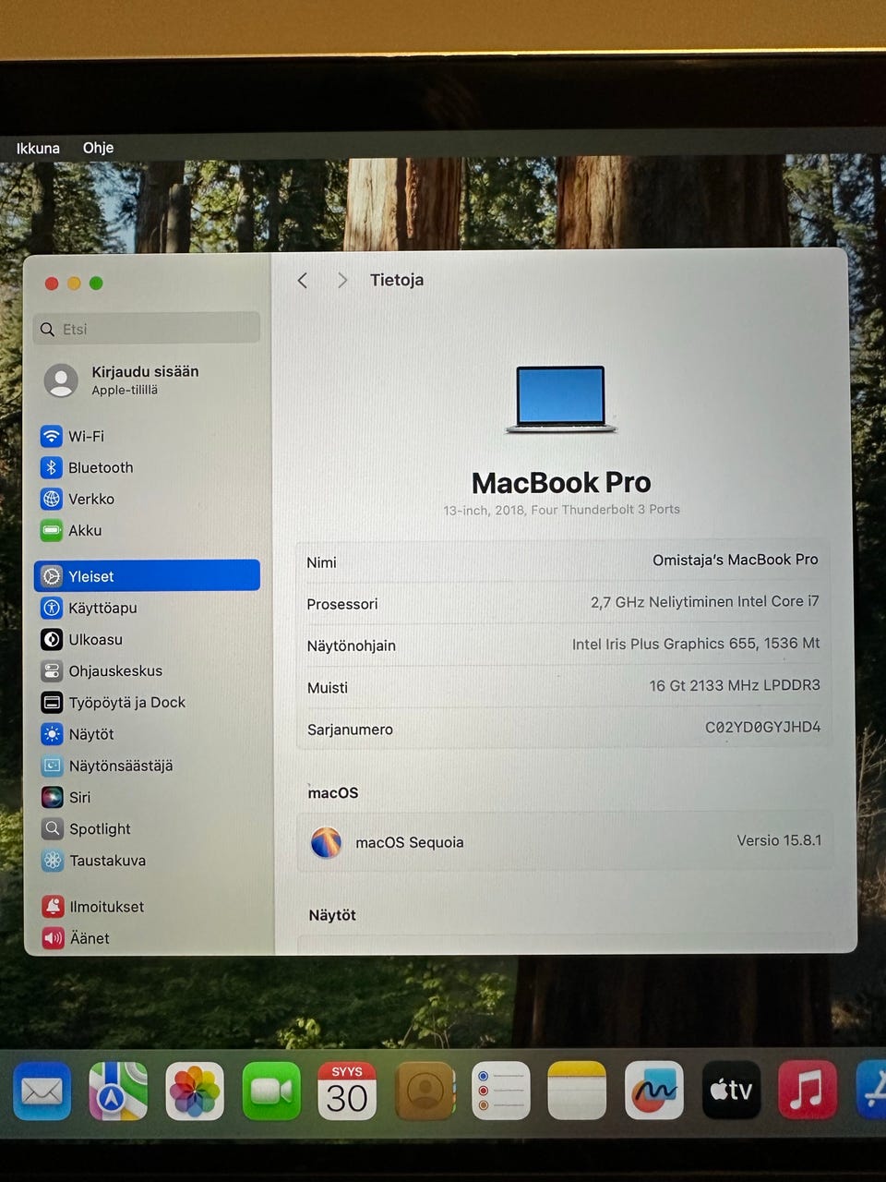
Task: Launch Mail from the Dock
Action: tap(42, 1092)
